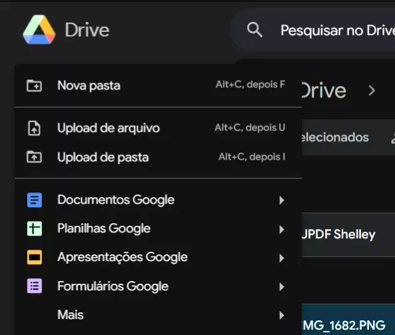Click the partially visible 'elecionados' chip
Screen dimensions: 395x335
click(x=335, y=137)
